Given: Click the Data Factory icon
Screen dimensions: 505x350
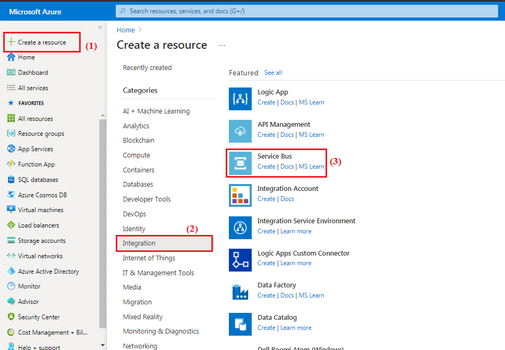Looking at the screenshot, I should coord(240,292).
